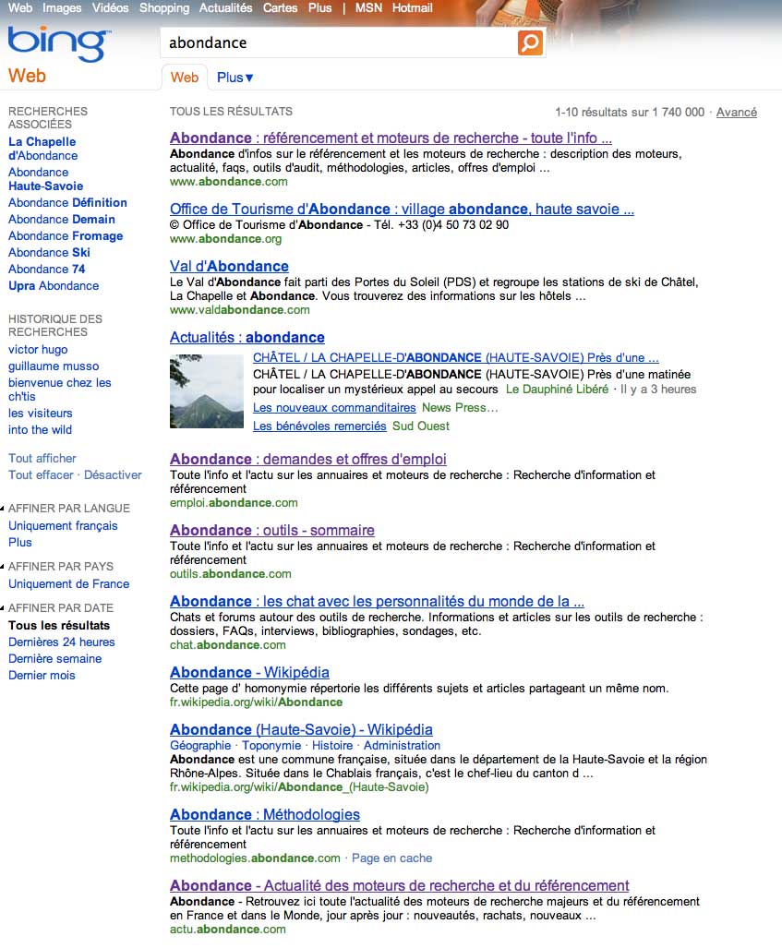
Task: Reopen bienvenue chez les ch'tis history search
Action: click(x=60, y=390)
